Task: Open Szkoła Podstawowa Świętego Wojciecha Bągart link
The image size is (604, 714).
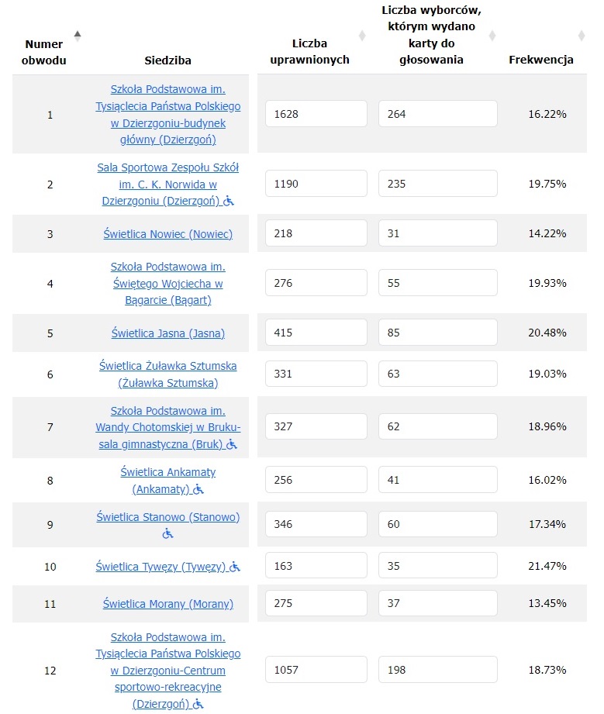Action: pyautogui.click(x=167, y=283)
